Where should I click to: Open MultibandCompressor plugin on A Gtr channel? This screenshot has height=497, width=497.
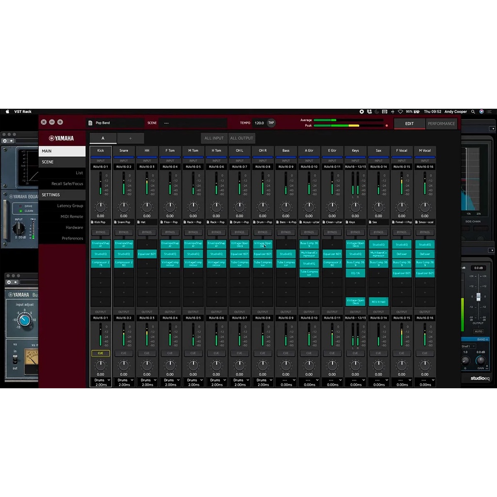click(309, 254)
